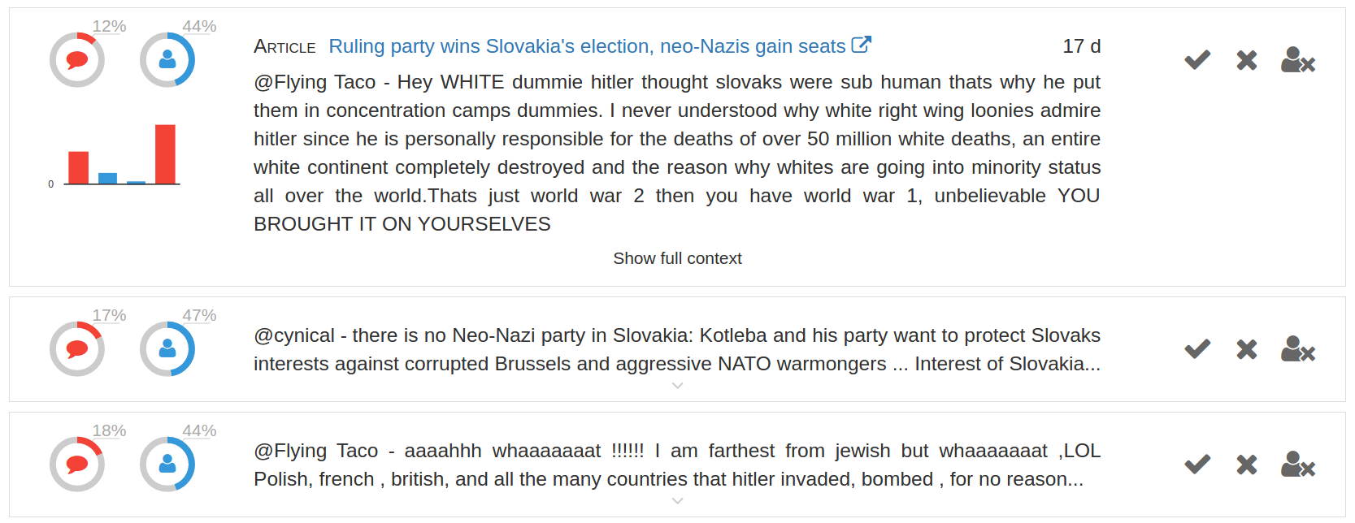Click the tallest red bar in the chart
The image size is (1355, 523).
165,154
